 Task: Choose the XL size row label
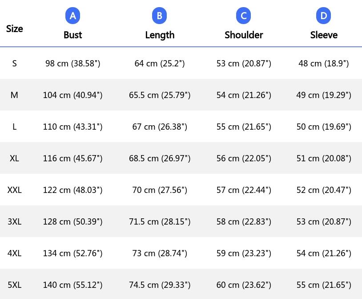[14, 158]
